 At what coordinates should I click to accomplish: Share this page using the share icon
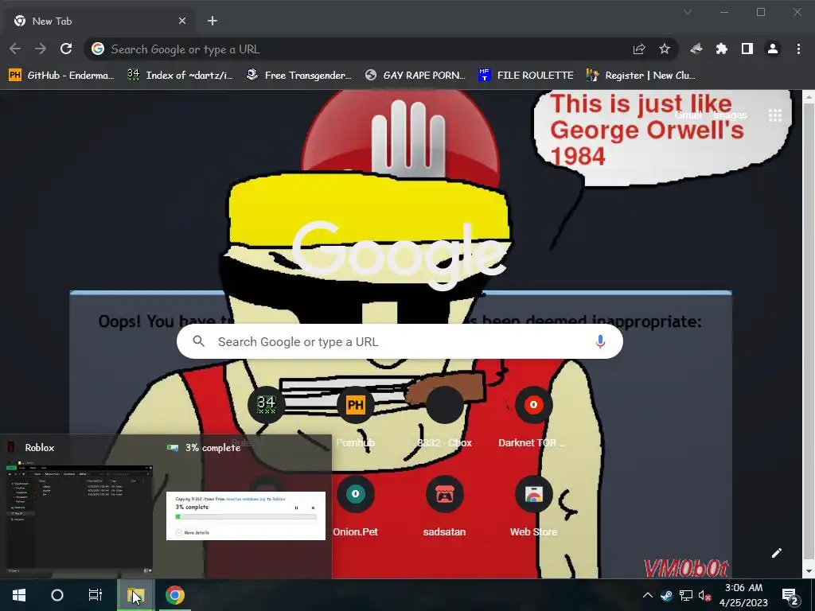[x=639, y=49]
